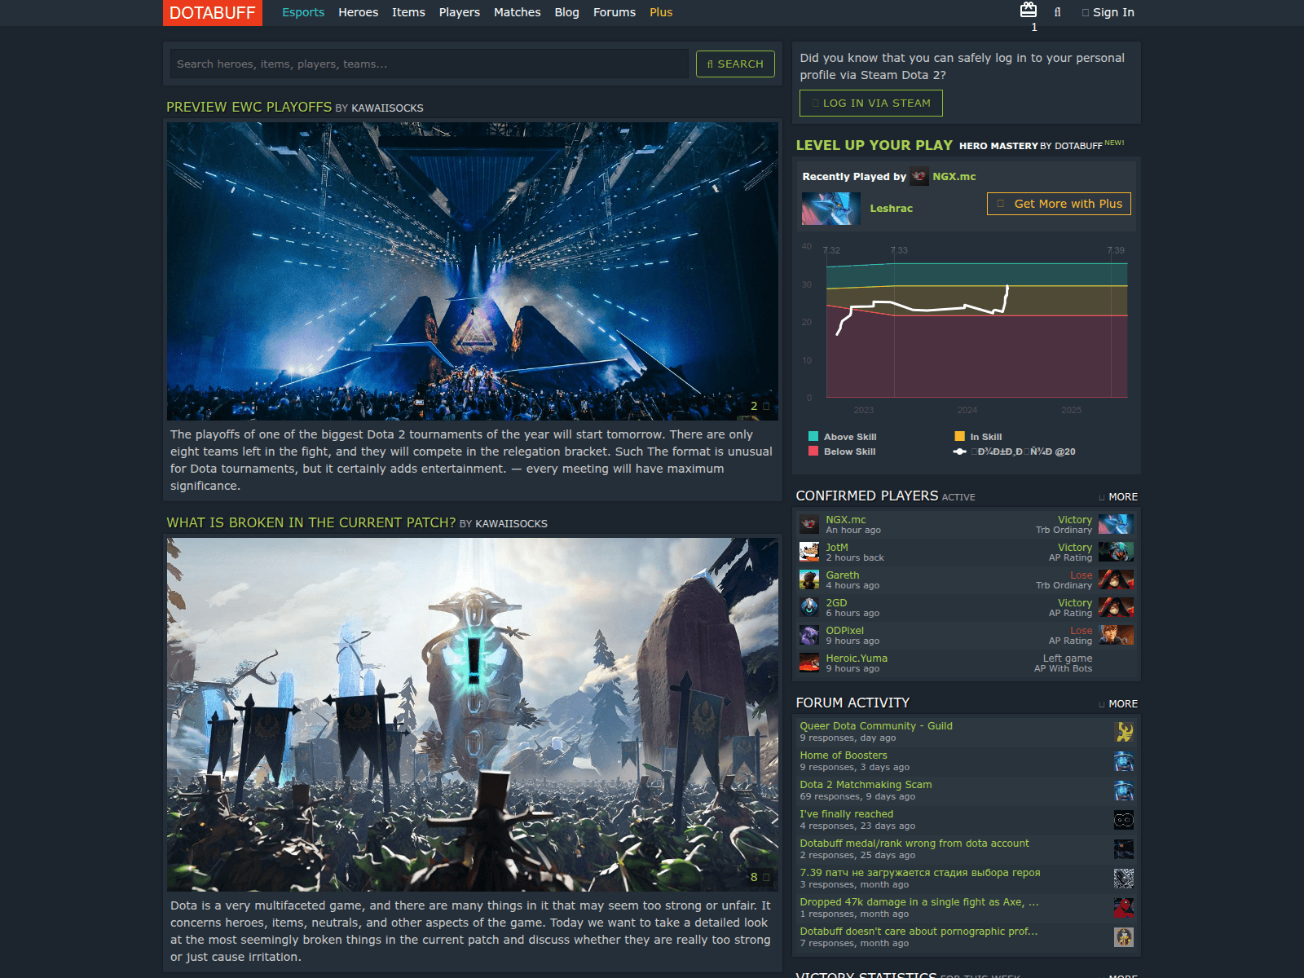Image resolution: width=1304 pixels, height=978 pixels.
Task: Open What Is Broken in Current Patch title
Action: tap(311, 522)
